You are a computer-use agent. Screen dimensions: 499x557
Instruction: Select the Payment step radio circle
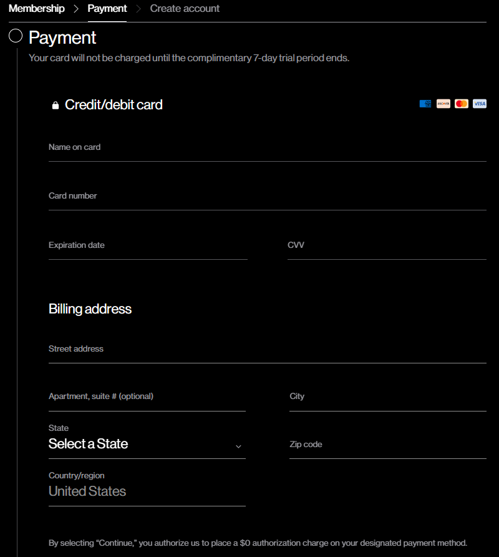(x=16, y=36)
